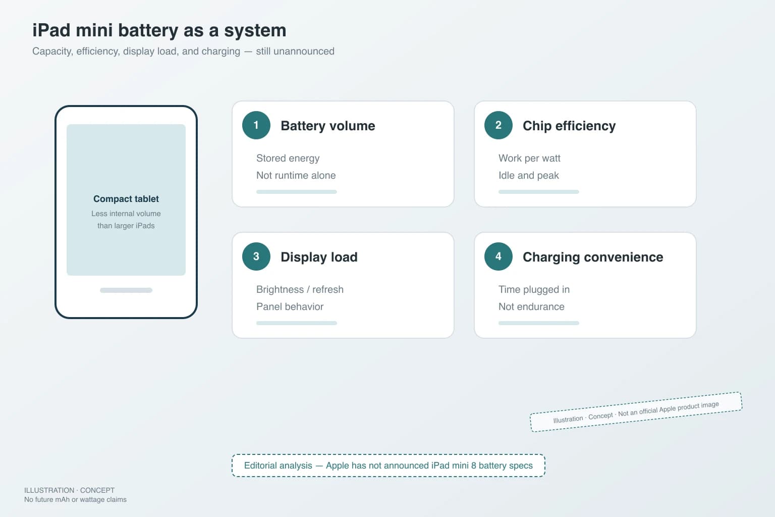Viewport: 775px width, 517px height.
Task: Select the Display load heading
Action: tap(319, 257)
